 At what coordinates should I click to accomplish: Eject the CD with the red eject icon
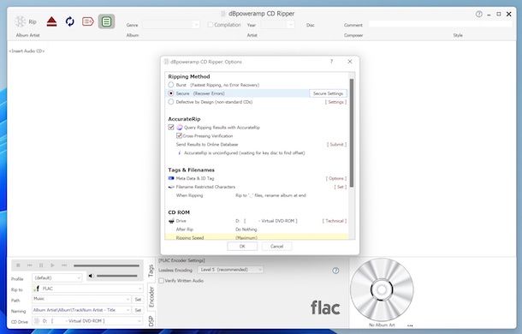[x=51, y=21]
